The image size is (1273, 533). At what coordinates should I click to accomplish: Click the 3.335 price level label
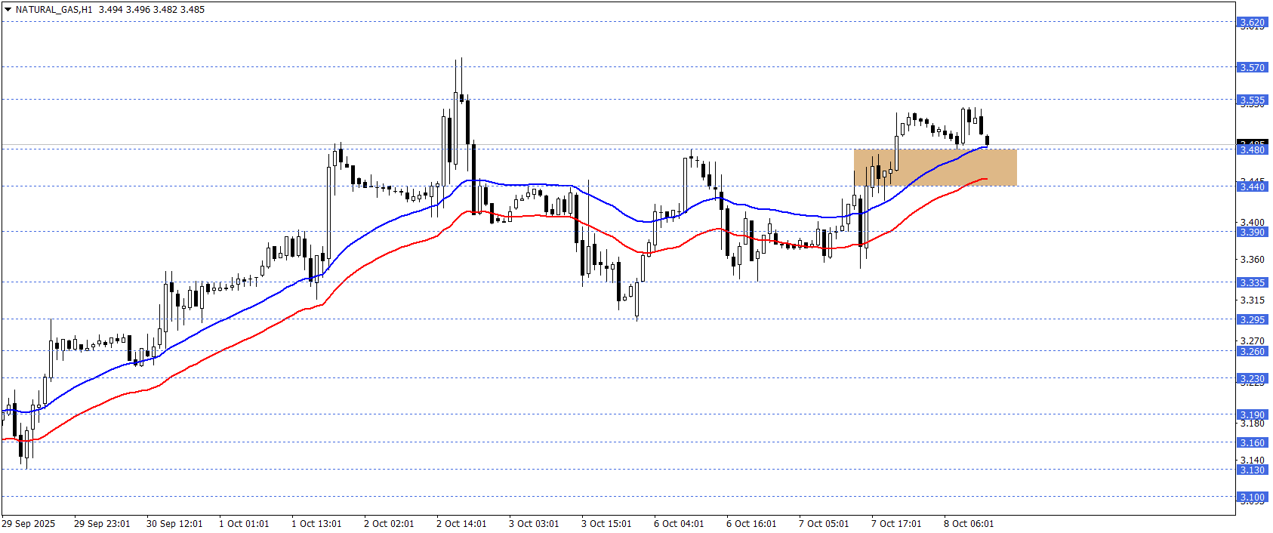click(x=1252, y=282)
